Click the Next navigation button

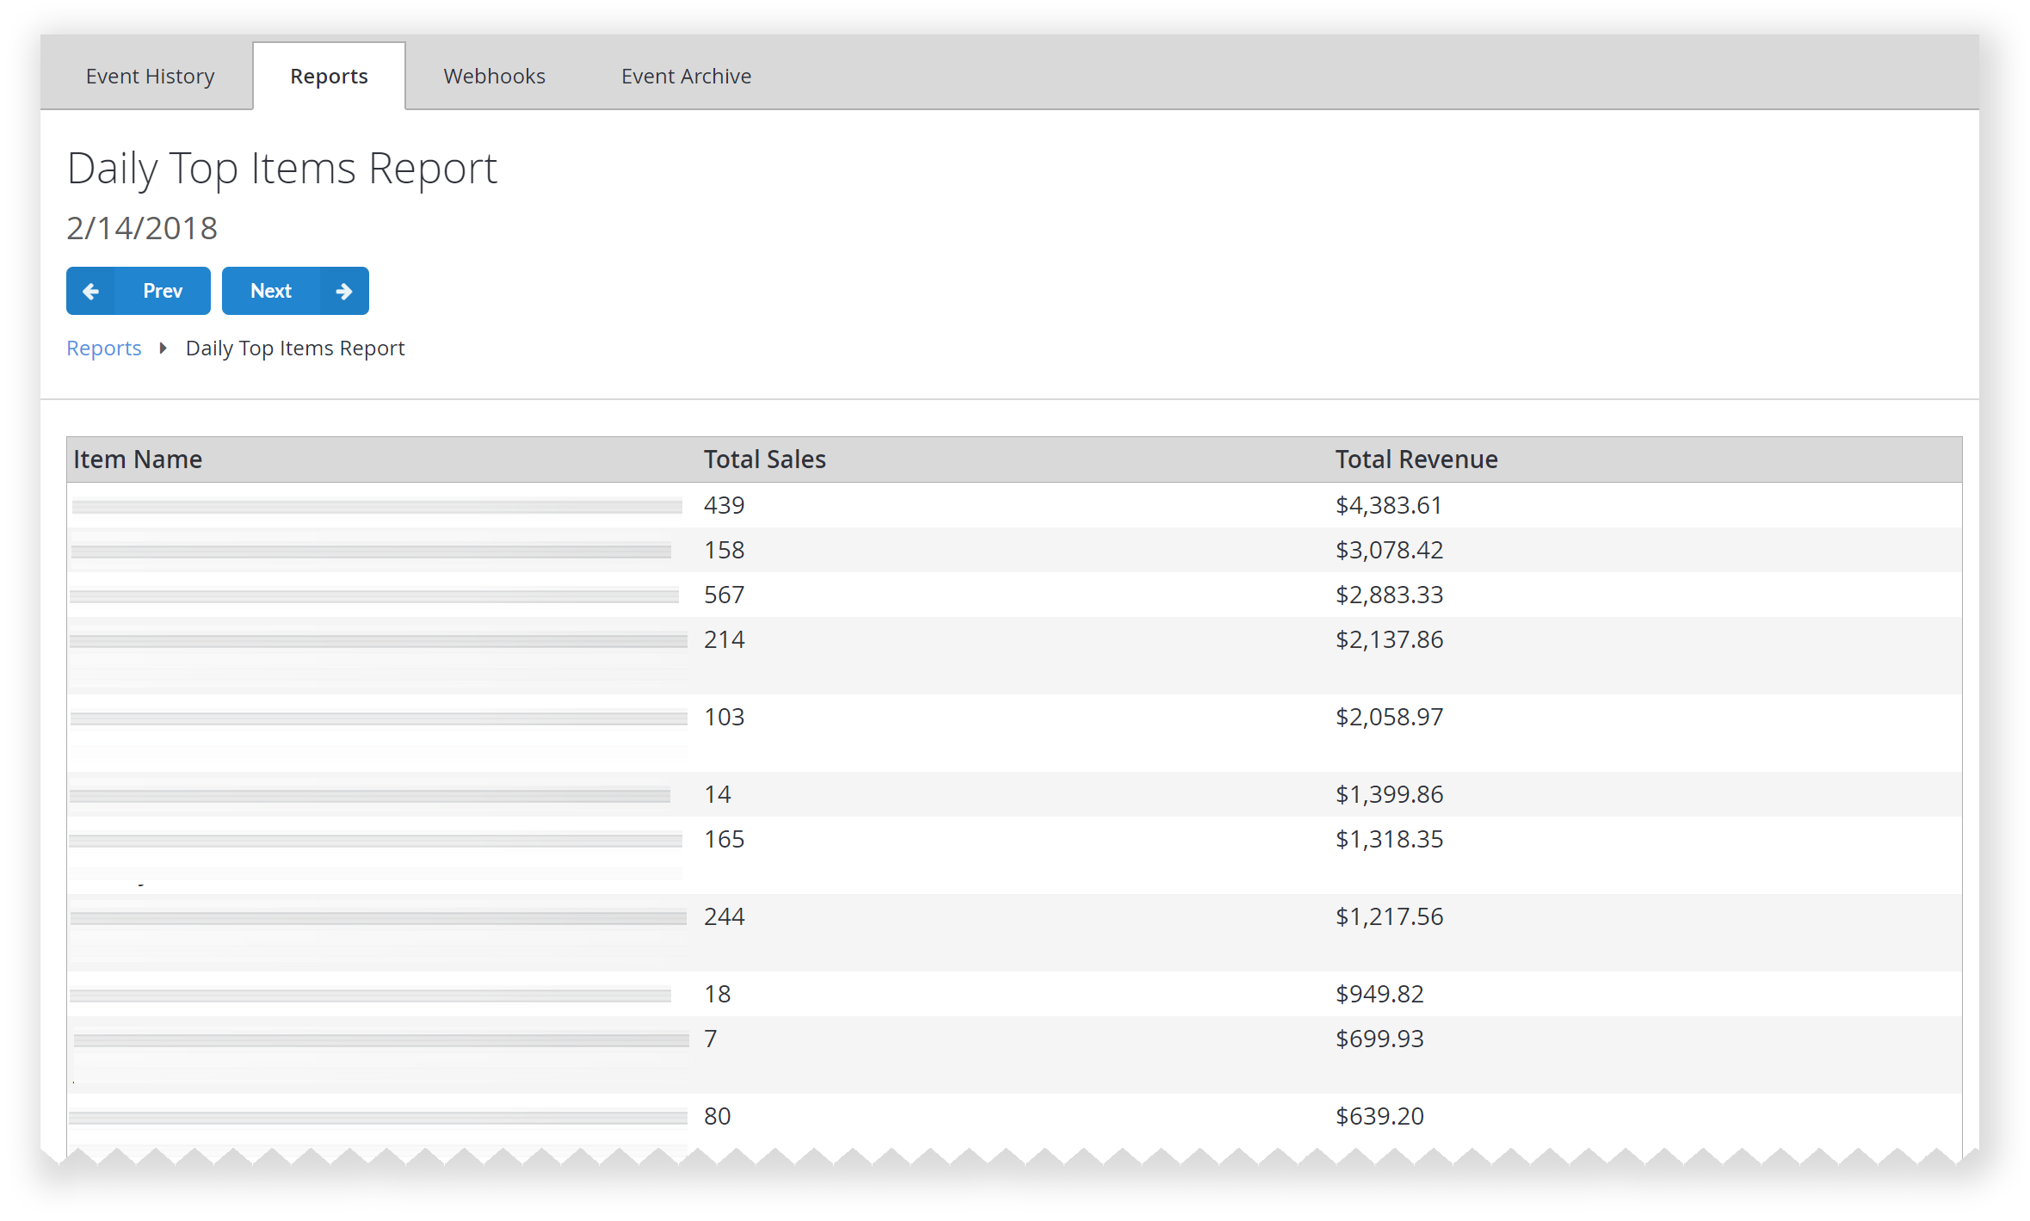coord(294,288)
